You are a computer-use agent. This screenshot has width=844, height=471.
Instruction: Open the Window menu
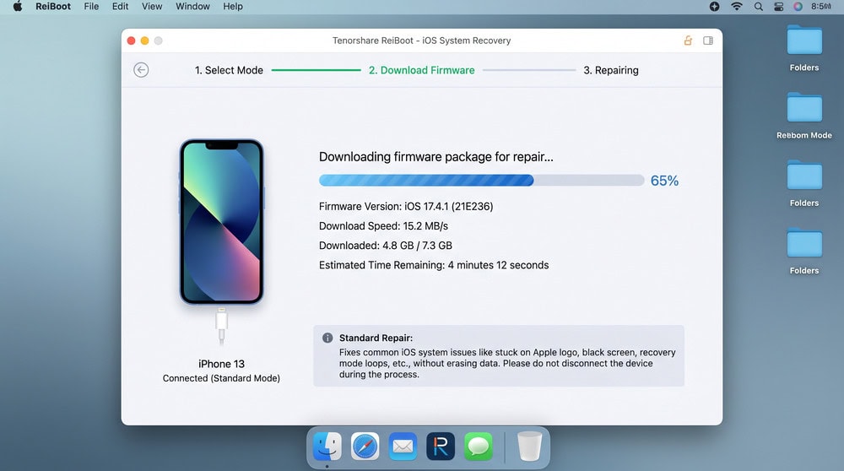(192, 7)
